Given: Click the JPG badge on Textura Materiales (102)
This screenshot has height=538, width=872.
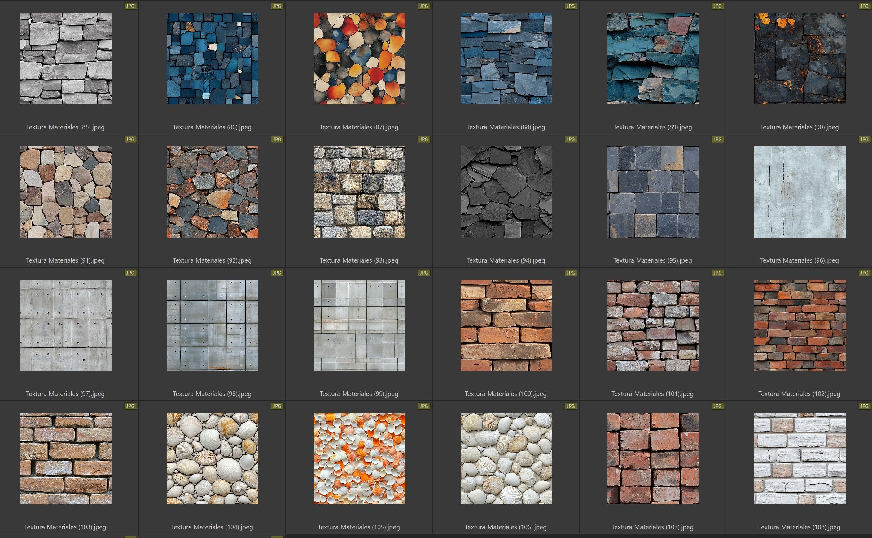Looking at the screenshot, I should point(864,273).
